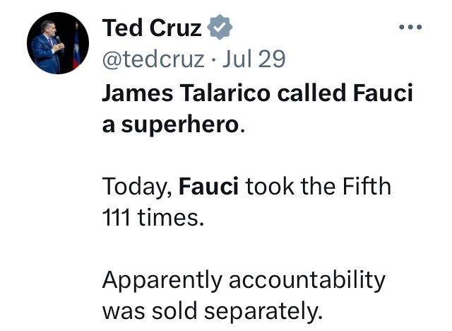Click the text 'took the Fifth'
Viewport: 452px width, 331px height.
click(319, 186)
